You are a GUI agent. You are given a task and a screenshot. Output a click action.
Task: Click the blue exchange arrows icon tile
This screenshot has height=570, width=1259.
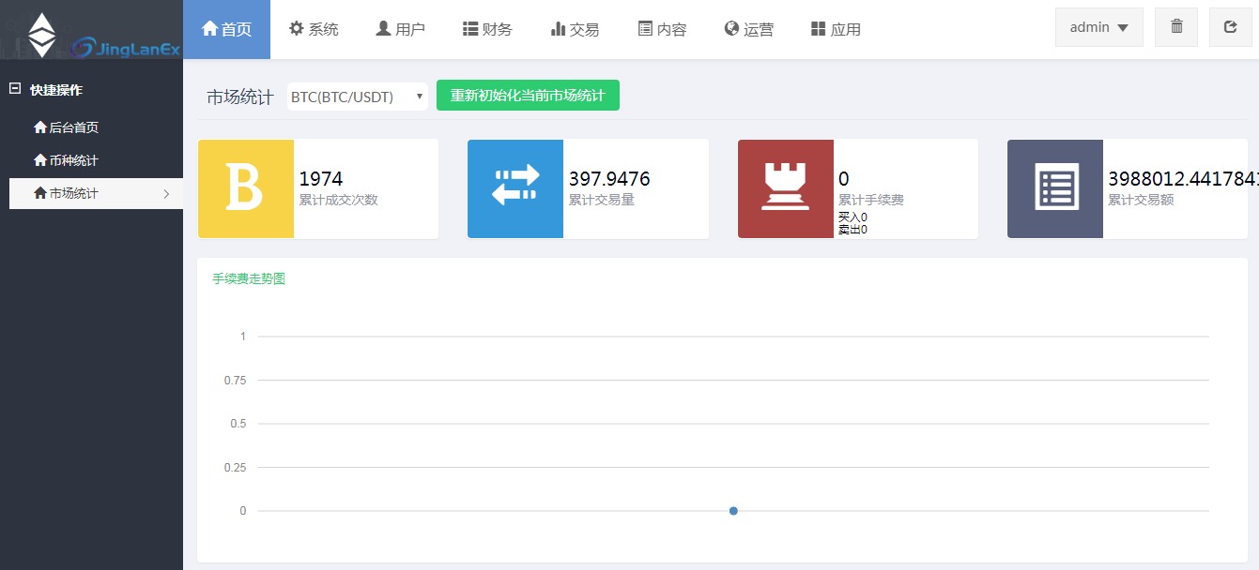coord(515,188)
